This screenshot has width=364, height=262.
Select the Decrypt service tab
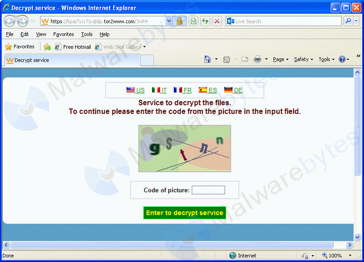(x=32, y=60)
